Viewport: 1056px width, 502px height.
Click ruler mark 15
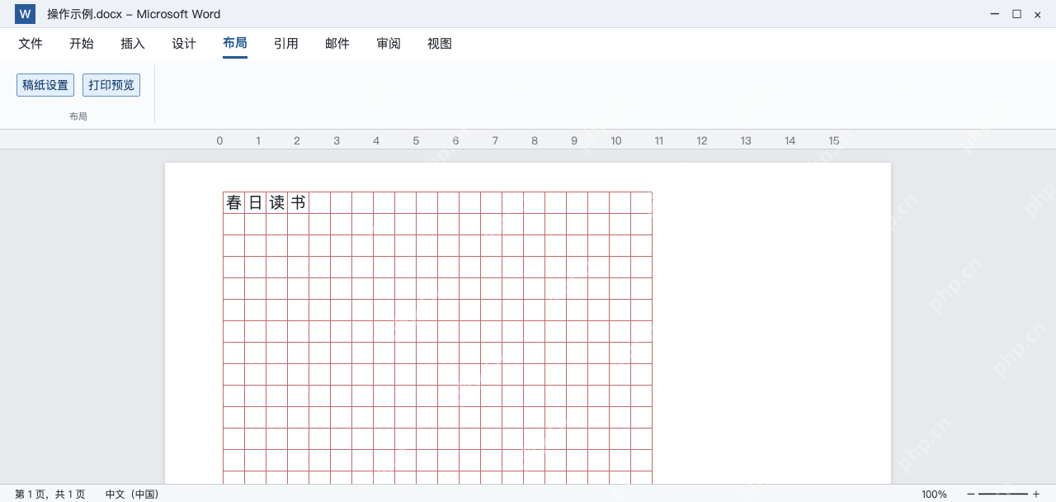834,141
